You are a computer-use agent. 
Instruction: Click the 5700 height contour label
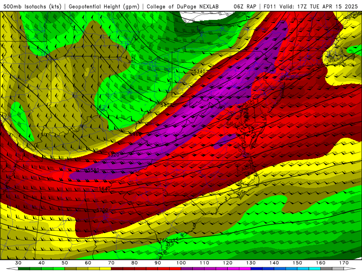102,210
